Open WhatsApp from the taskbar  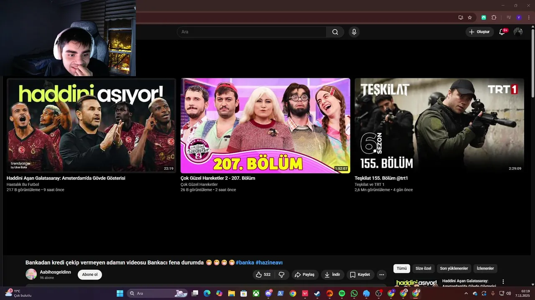[x=354, y=293]
